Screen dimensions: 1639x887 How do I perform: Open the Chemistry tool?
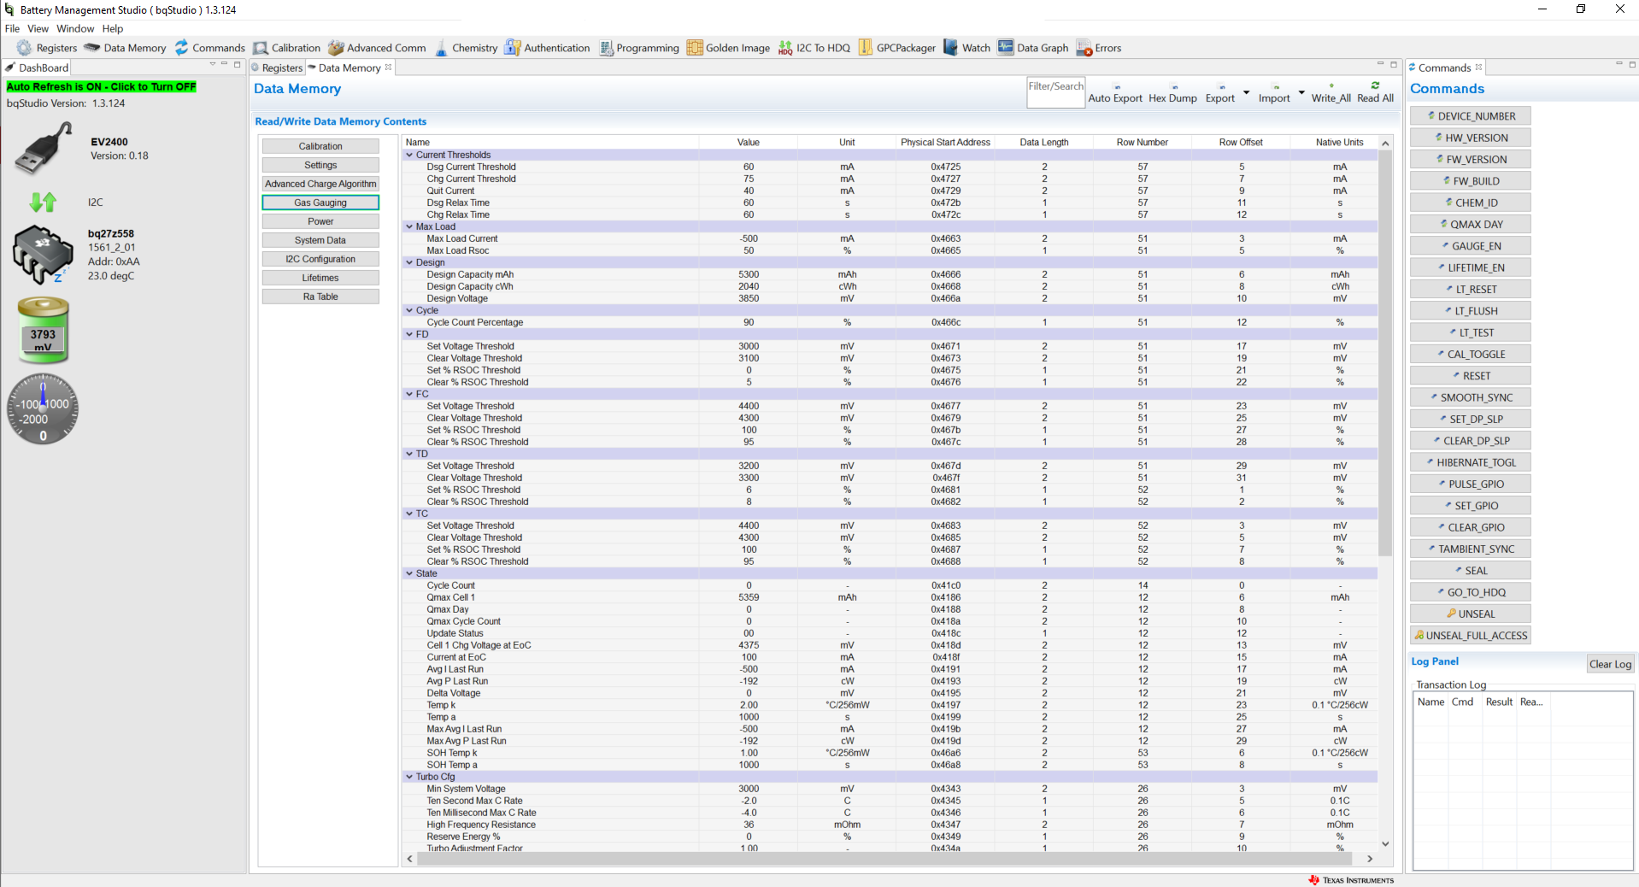tap(475, 48)
